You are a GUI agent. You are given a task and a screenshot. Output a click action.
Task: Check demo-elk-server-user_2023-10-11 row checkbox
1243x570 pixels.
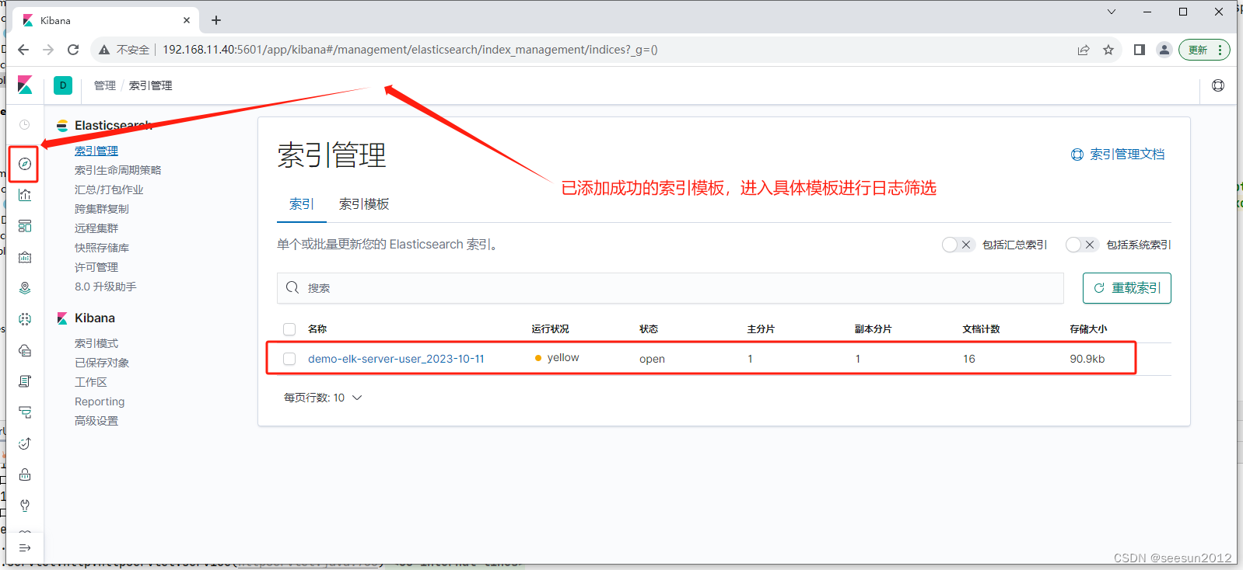click(289, 359)
